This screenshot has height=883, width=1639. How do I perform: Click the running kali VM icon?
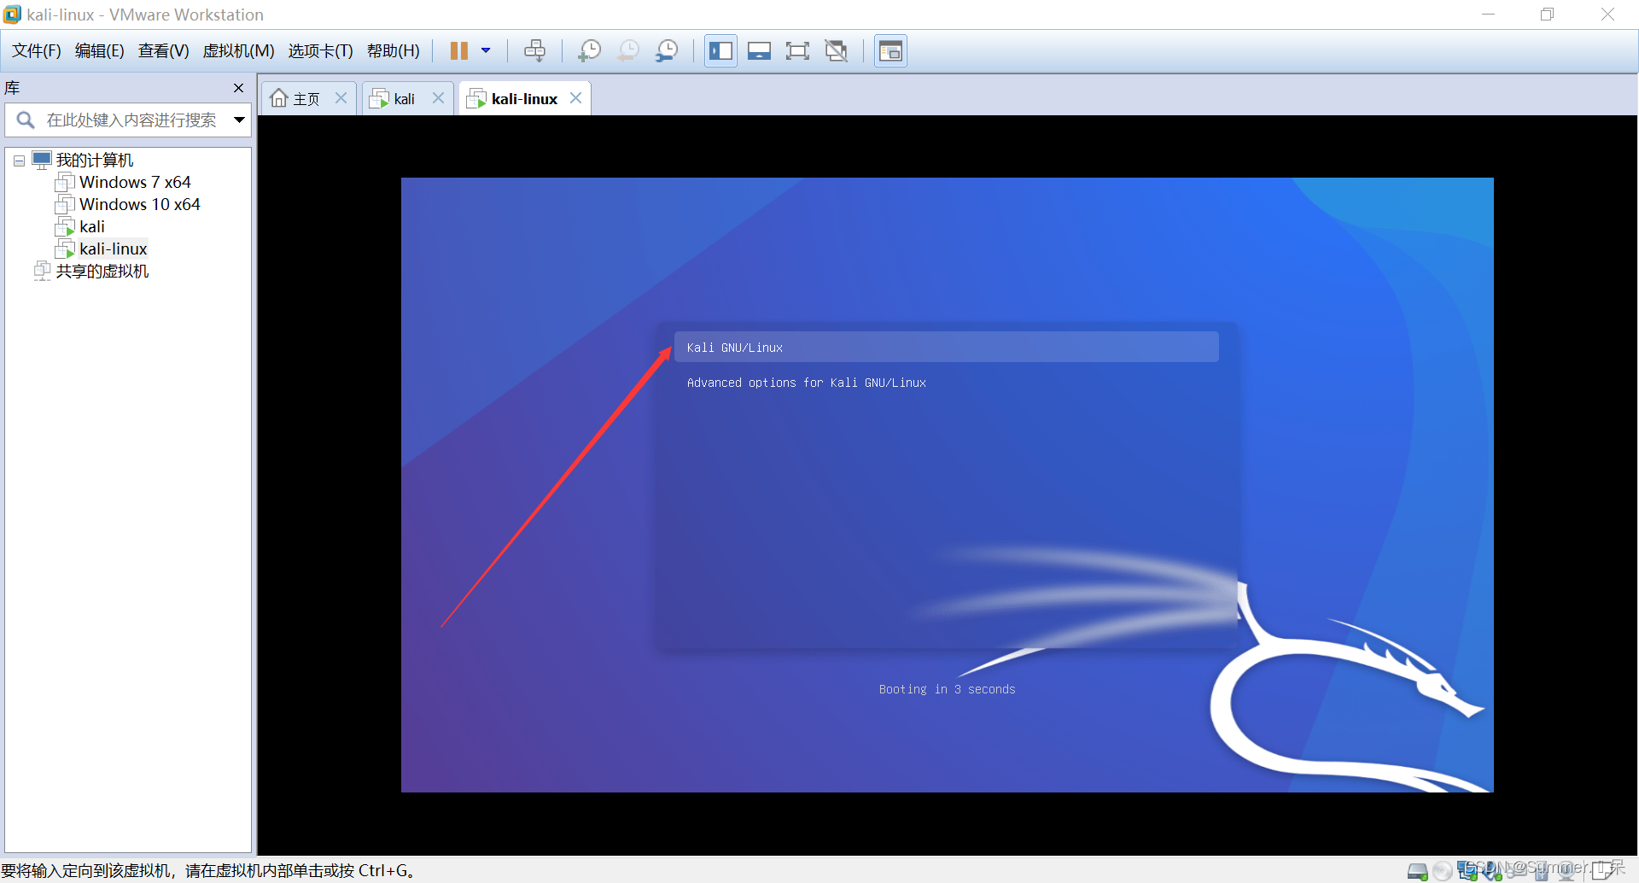(65, 227)
